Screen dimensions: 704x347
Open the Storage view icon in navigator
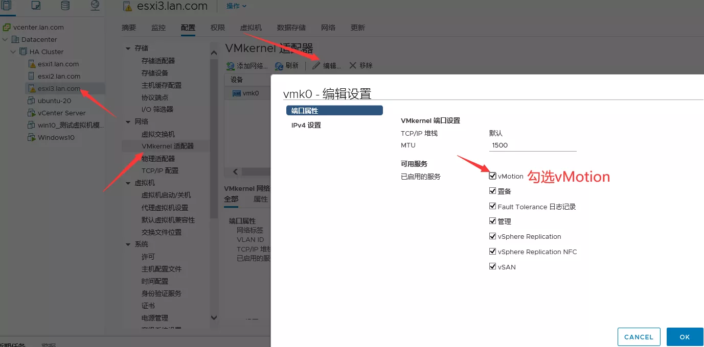(x=65, y=6)
